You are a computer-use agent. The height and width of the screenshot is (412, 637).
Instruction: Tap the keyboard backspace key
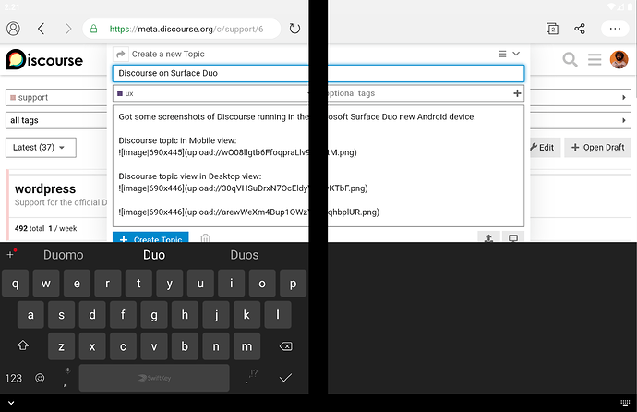[285, 346]
